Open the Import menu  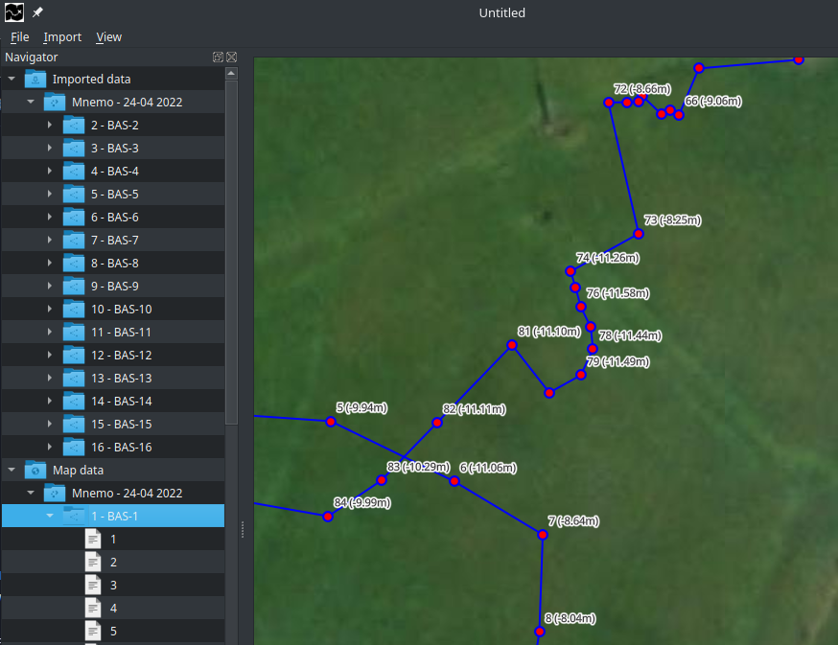pyautogui.click(x=62, y=36)
